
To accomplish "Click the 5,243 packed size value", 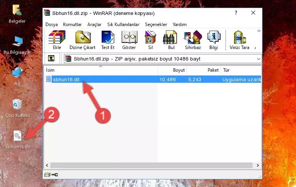I will tap(195, 79).
